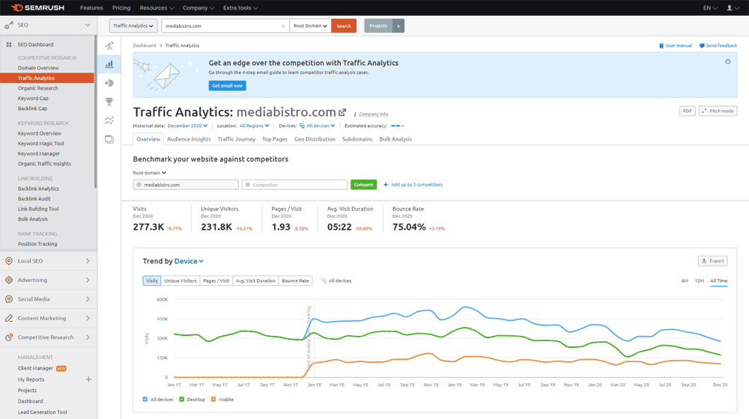
Task: Click the SEO Dashboard grid icon
Action: [x=8, y=44]
